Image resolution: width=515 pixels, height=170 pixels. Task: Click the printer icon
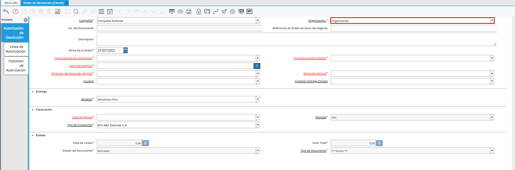pos(189,12)
